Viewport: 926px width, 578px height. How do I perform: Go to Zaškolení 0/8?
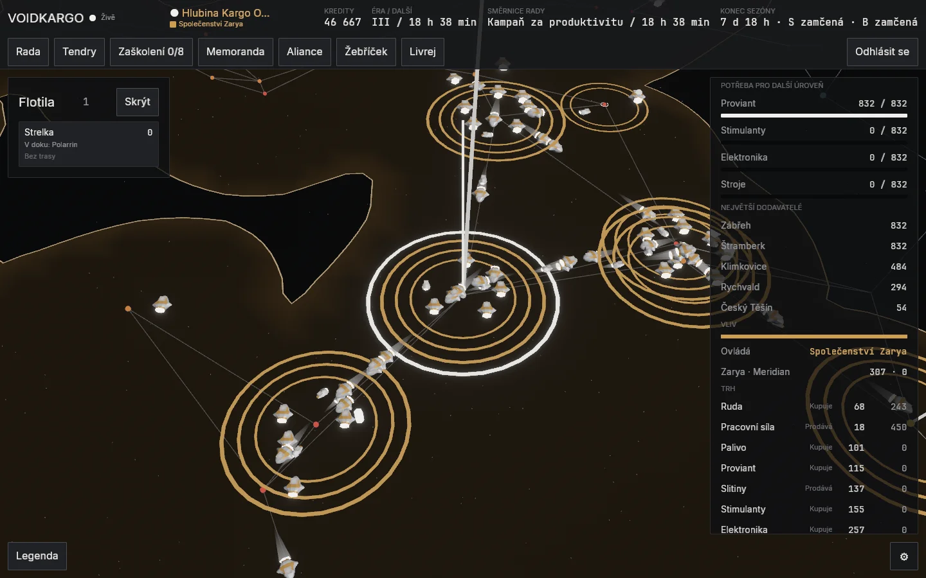[x=151, y=52]
